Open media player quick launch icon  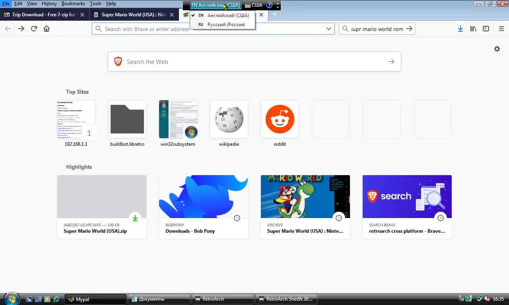(47, 299)
